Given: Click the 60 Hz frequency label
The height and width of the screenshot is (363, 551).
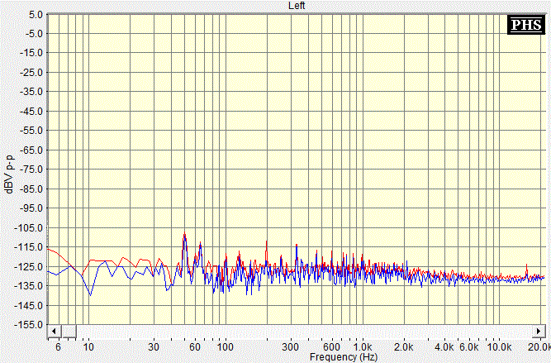Looking at the screenshot, I should [195, 347].
